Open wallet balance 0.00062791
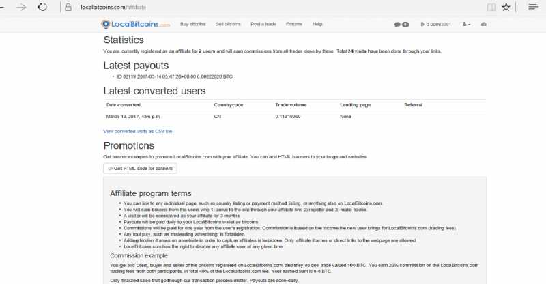The height and width of the screenshot is (284, 546). pos(435,25)
